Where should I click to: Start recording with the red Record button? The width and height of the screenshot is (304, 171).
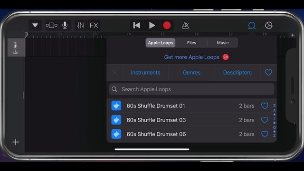coord(167,25)
